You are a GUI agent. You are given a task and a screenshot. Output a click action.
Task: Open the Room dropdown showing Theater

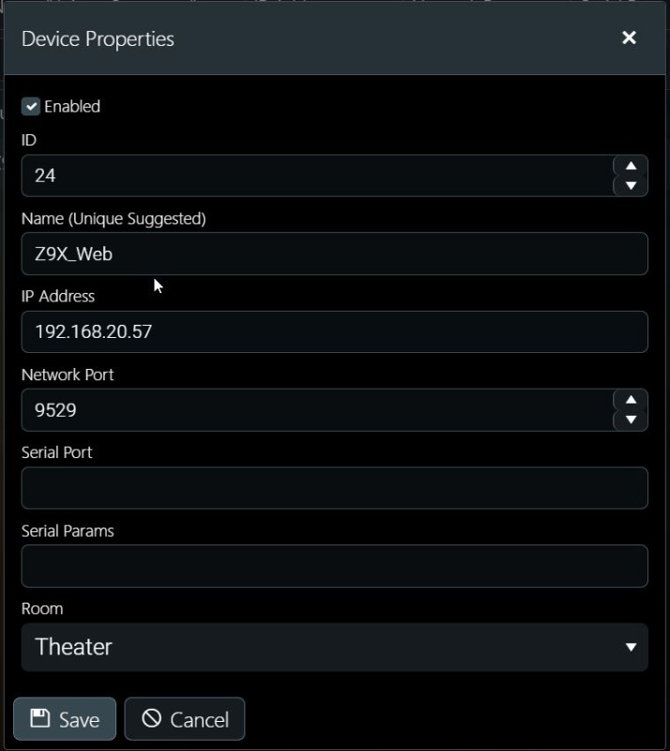point(334,647)
